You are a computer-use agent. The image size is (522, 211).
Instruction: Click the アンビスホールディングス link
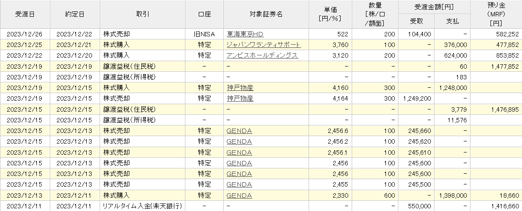(262, 55)
